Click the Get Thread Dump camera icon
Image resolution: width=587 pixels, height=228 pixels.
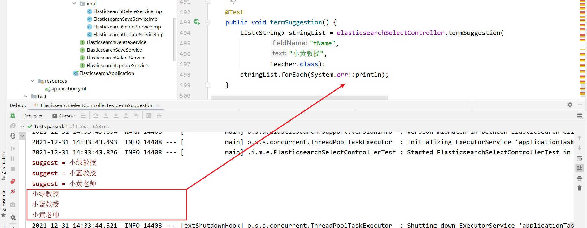13,204
